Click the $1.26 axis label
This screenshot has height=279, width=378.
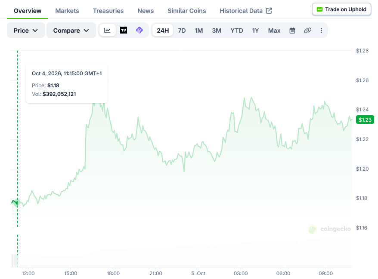tap(363, 80)
